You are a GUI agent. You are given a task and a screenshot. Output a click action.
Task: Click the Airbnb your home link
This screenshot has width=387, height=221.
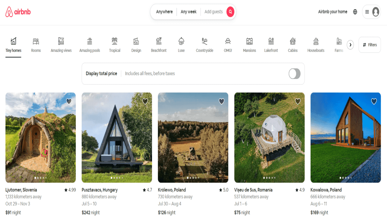point(332,11)
